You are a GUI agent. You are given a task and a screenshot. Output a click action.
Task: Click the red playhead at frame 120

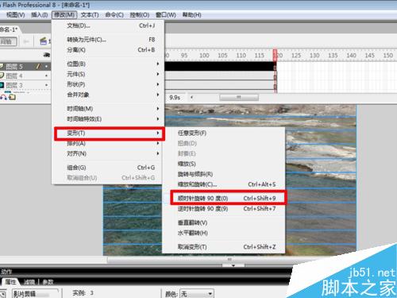(275, 55)
